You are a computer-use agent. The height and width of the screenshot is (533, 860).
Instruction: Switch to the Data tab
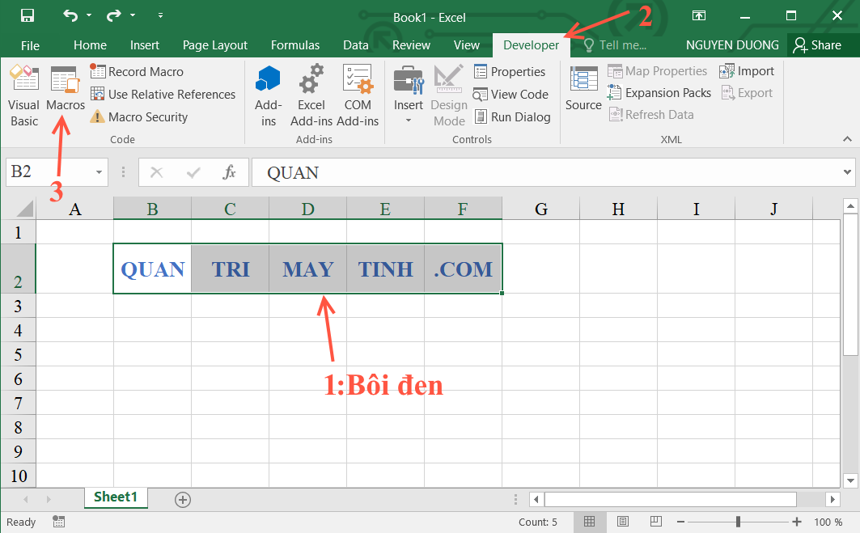point(356,45)
